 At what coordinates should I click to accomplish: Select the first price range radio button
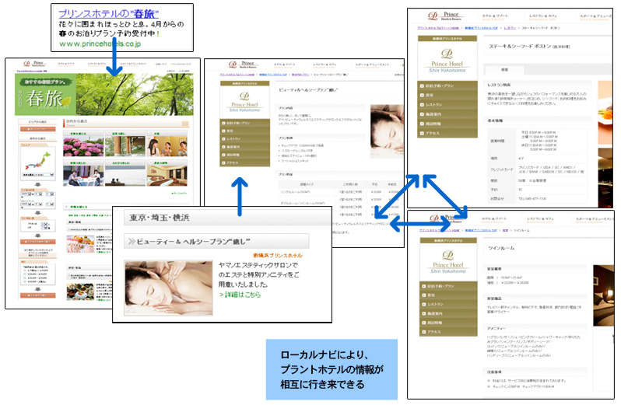(26, 271)
